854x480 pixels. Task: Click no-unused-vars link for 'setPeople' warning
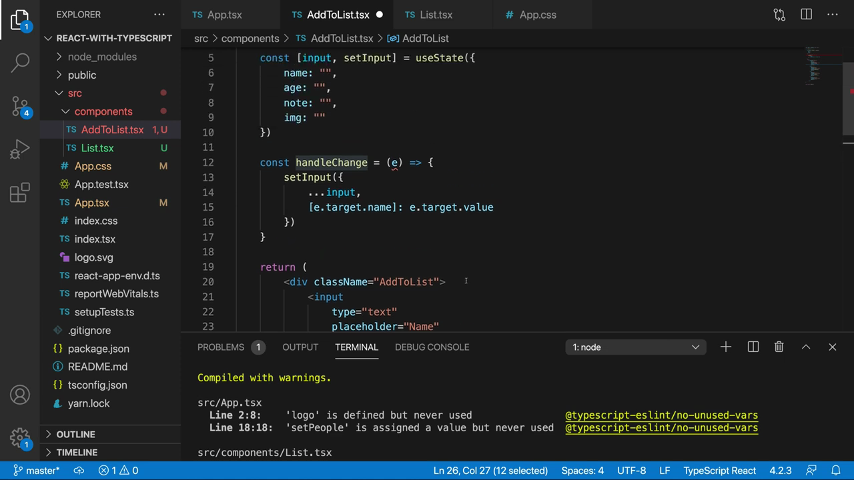pos(661,428)
